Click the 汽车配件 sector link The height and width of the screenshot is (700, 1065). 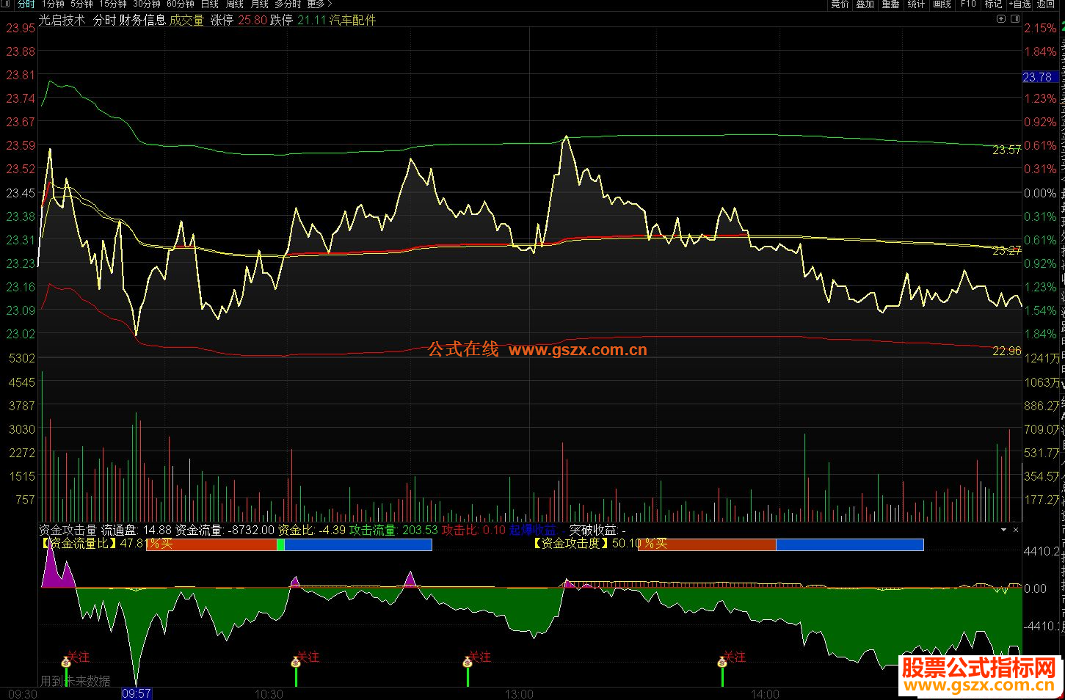click(x=352, y=21)
